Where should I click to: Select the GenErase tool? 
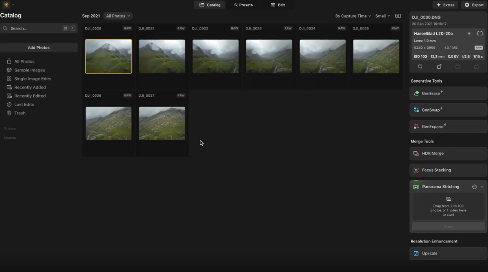(x=447, y=93)
